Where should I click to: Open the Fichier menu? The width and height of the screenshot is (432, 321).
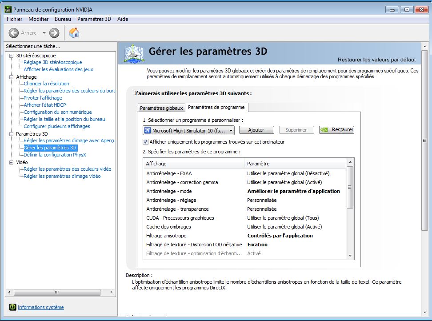tap(14, 19)
